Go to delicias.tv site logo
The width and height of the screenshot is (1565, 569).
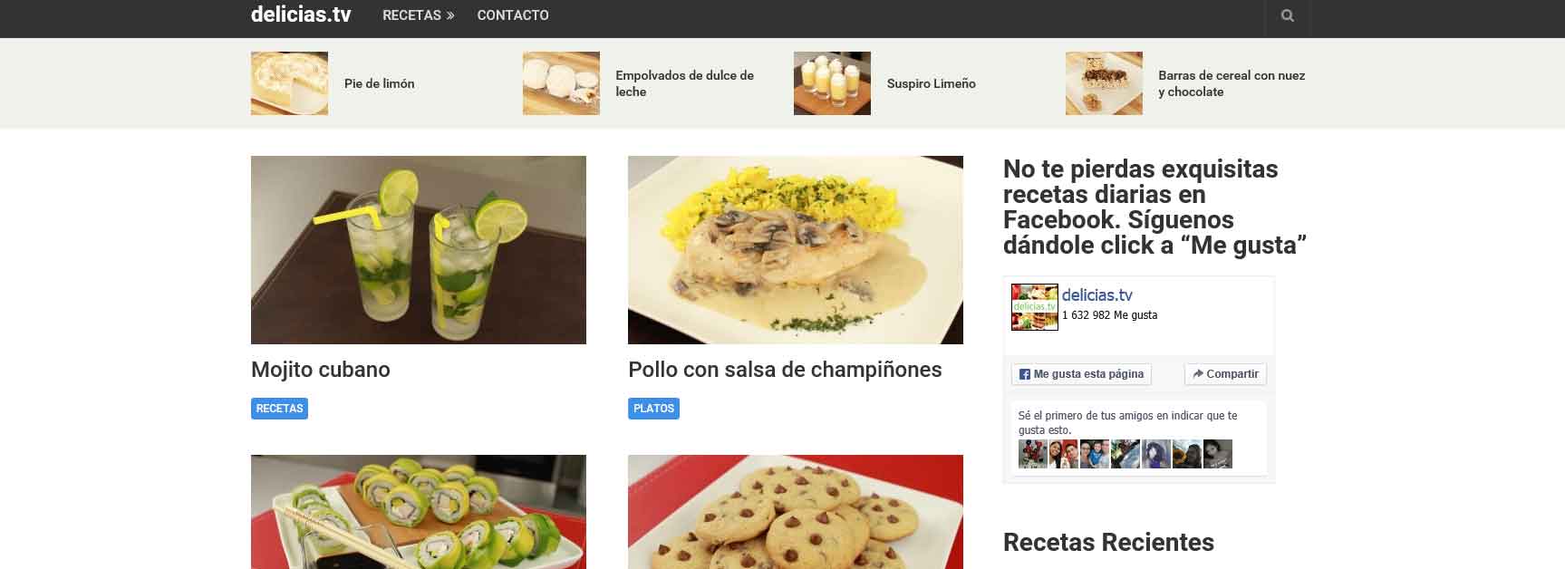point(301,14)
